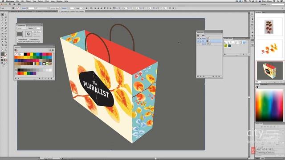Open the Arrange Documents dropdown in application bar
Viewport: 285px width, 160px height.
click(19, 4)
